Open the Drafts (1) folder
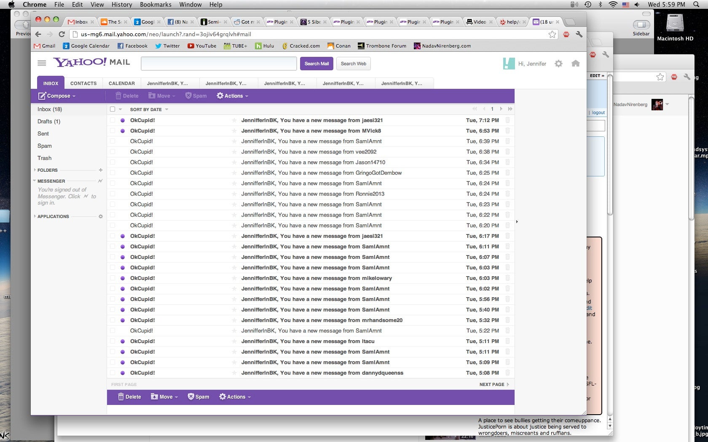Screen dimensions: 708x442 [x=49, y=121]
